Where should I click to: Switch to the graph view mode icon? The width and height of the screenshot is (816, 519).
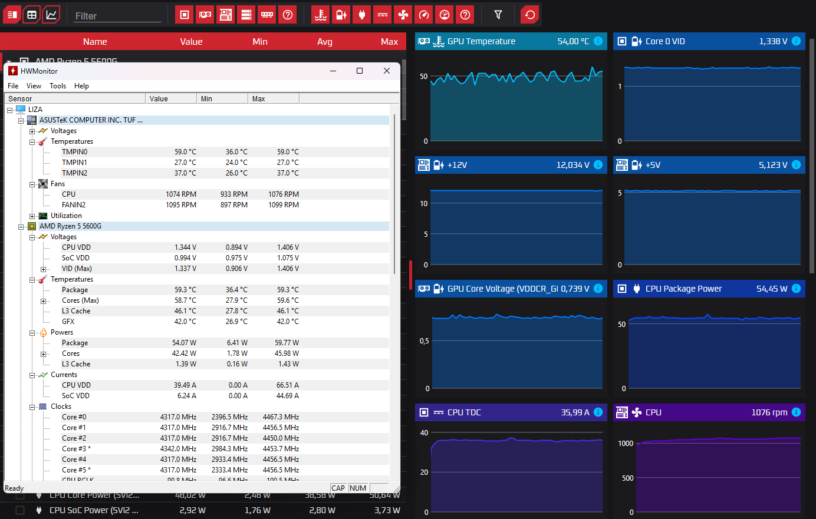(x=51, y=15)
